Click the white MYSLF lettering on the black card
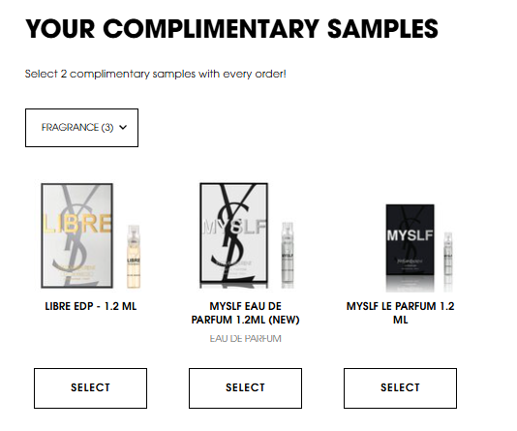Screen dimensions: 517x431 [410, 235]
